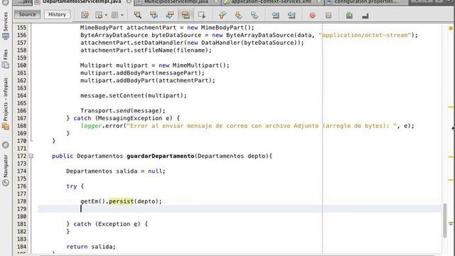Click "multipart.addBodyPart(messagePart);" on line 161
455x256 pixels.
(142, 73)
